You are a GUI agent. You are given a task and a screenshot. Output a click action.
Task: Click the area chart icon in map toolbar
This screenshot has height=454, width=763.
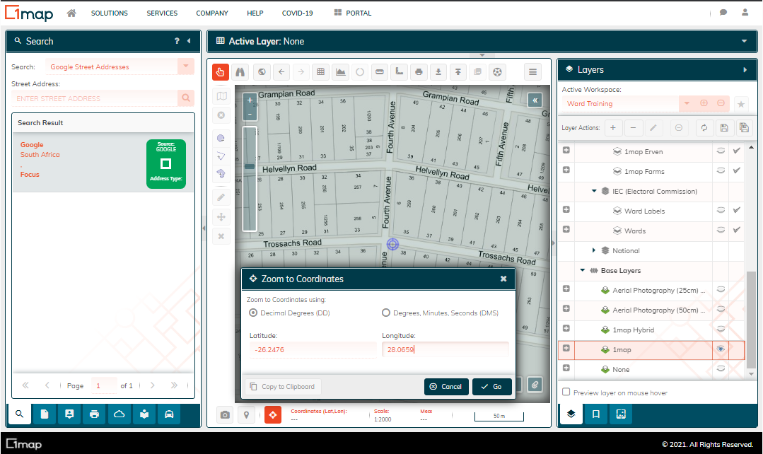(341, 72)
